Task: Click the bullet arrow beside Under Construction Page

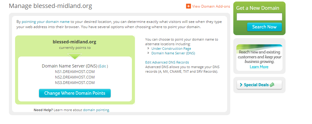Action: 148,49
